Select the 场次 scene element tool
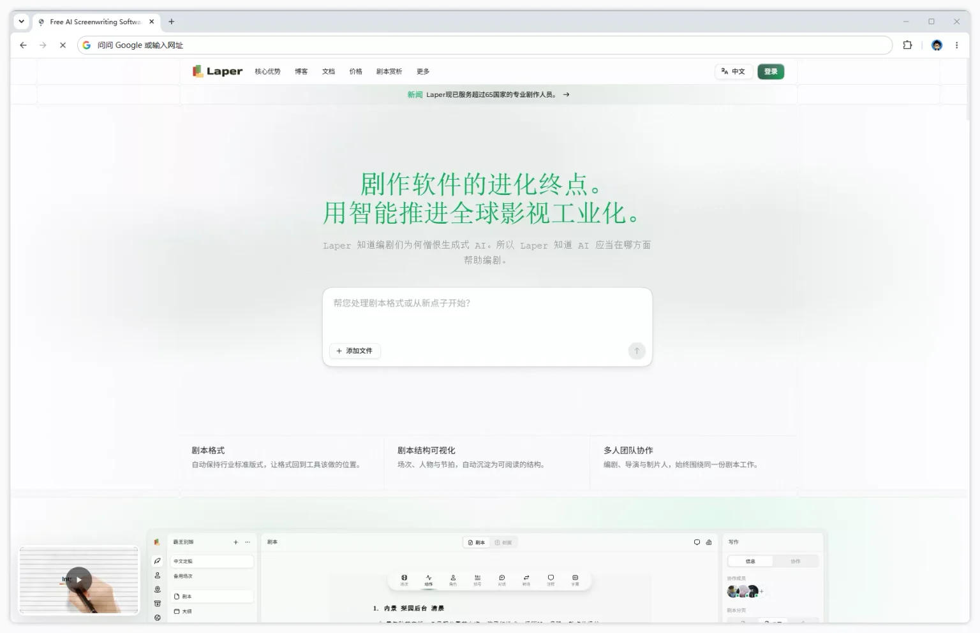The image size is (980, 633). click(x=404, y=580)
